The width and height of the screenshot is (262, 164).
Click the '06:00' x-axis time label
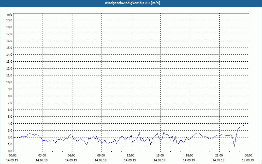71,155
